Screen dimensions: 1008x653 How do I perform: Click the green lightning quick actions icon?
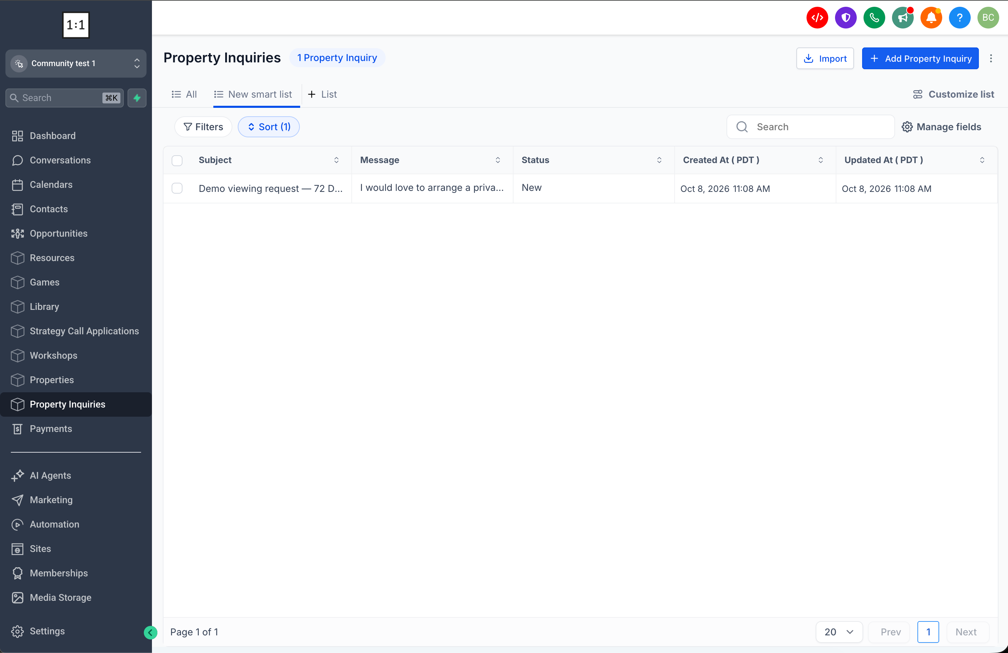pos(137,98)
